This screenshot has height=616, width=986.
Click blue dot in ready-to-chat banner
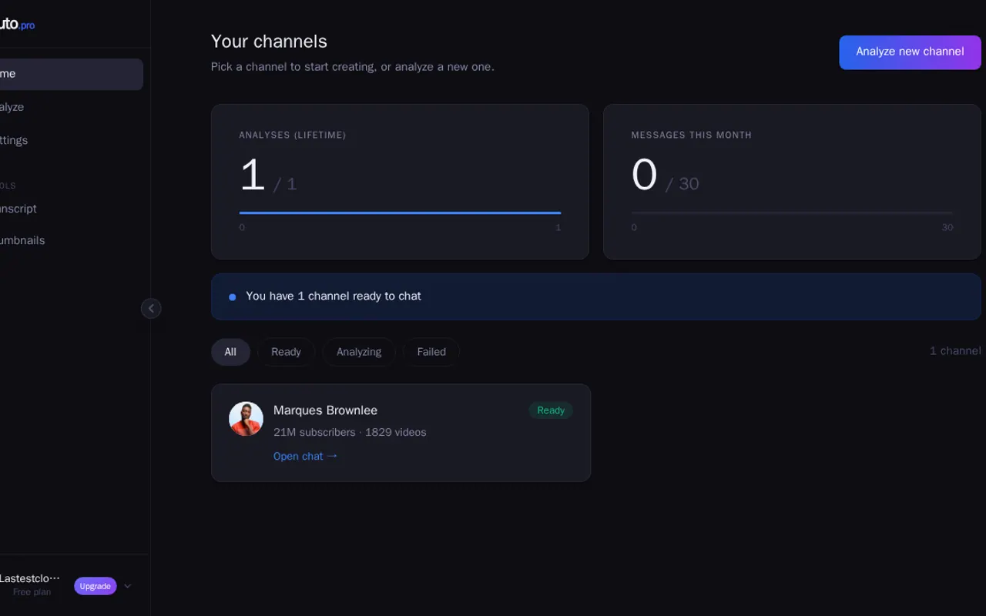point(233,296)
